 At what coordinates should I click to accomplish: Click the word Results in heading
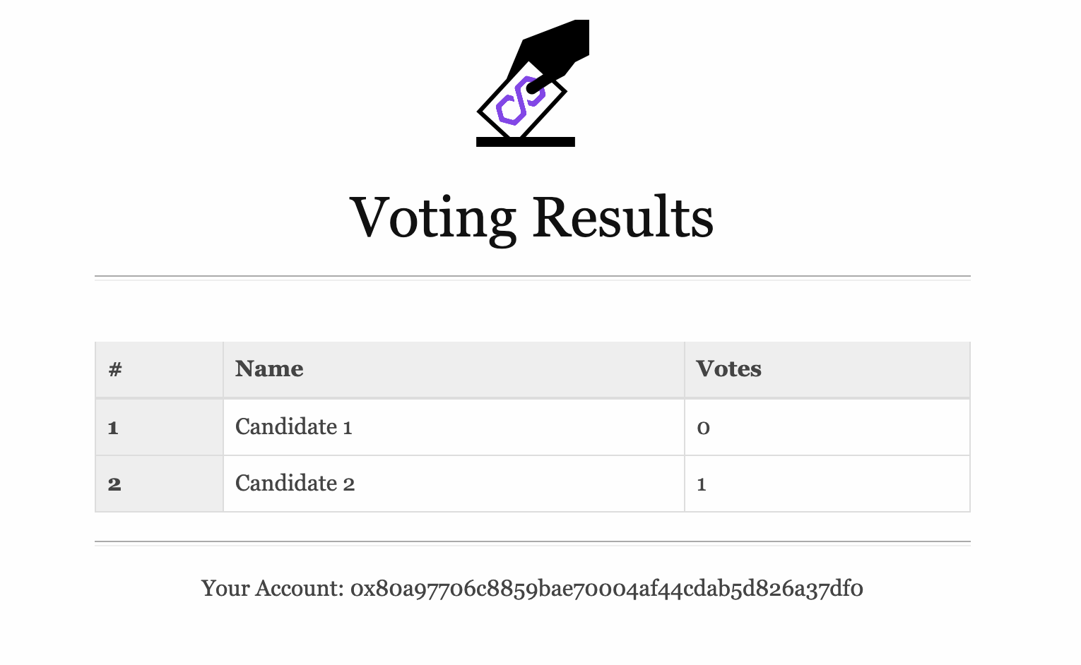623,217
